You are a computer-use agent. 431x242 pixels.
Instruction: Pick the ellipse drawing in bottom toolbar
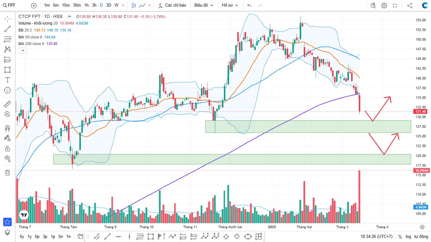point(248,236)
